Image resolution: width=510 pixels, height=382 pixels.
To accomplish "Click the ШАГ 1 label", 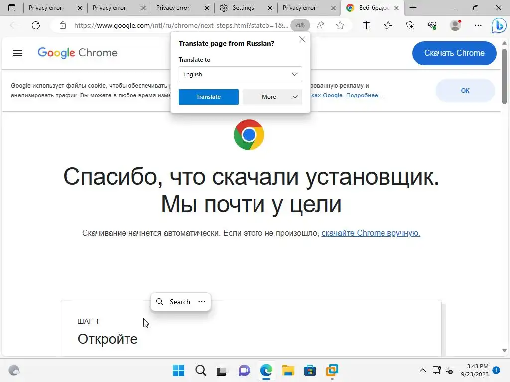I will (x=88, y=321).
